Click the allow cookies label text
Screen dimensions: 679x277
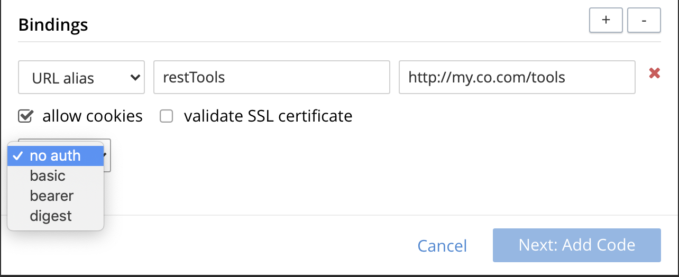(93, 116)
